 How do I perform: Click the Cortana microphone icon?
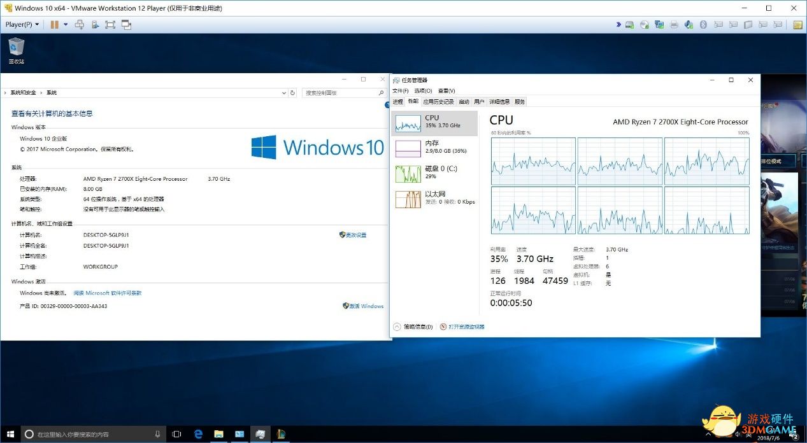[x=157, y=434]
